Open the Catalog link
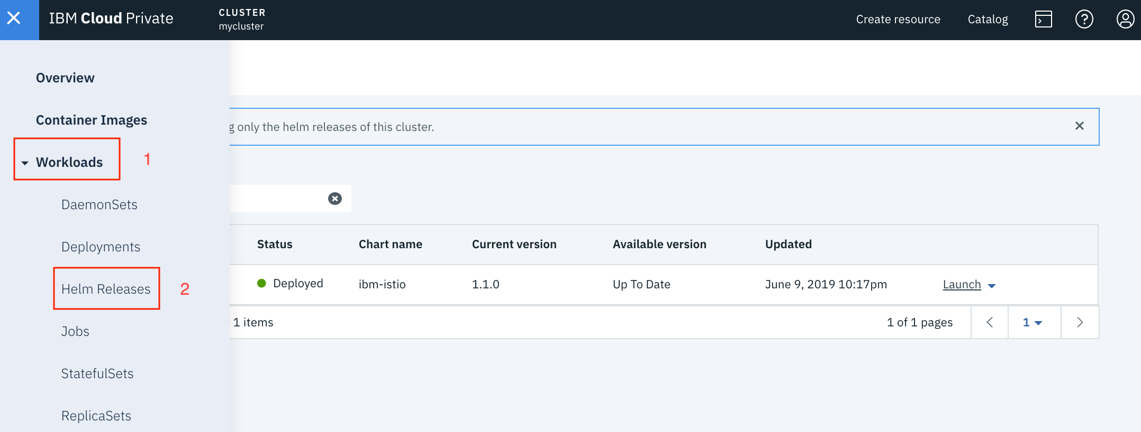 pos(988,20)
